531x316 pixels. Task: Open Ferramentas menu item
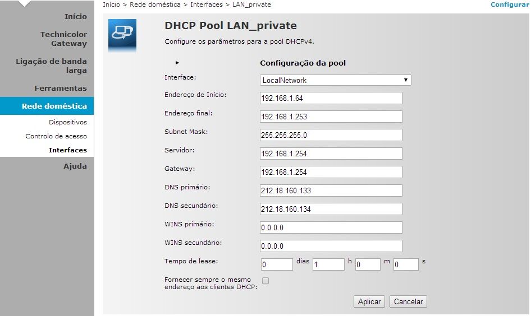[x=61, y=88]
